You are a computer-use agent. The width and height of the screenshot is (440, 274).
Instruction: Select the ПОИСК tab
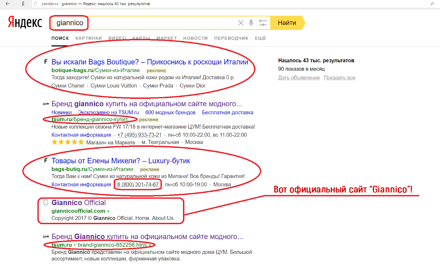[x=60, y=38]
